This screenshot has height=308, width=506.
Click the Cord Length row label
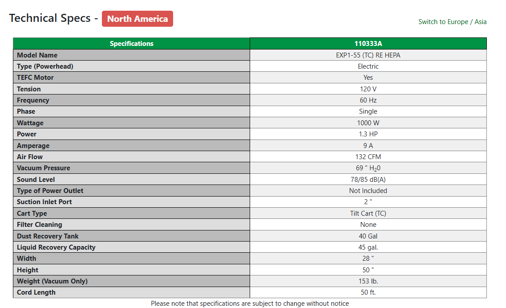[x=36, y=292]
